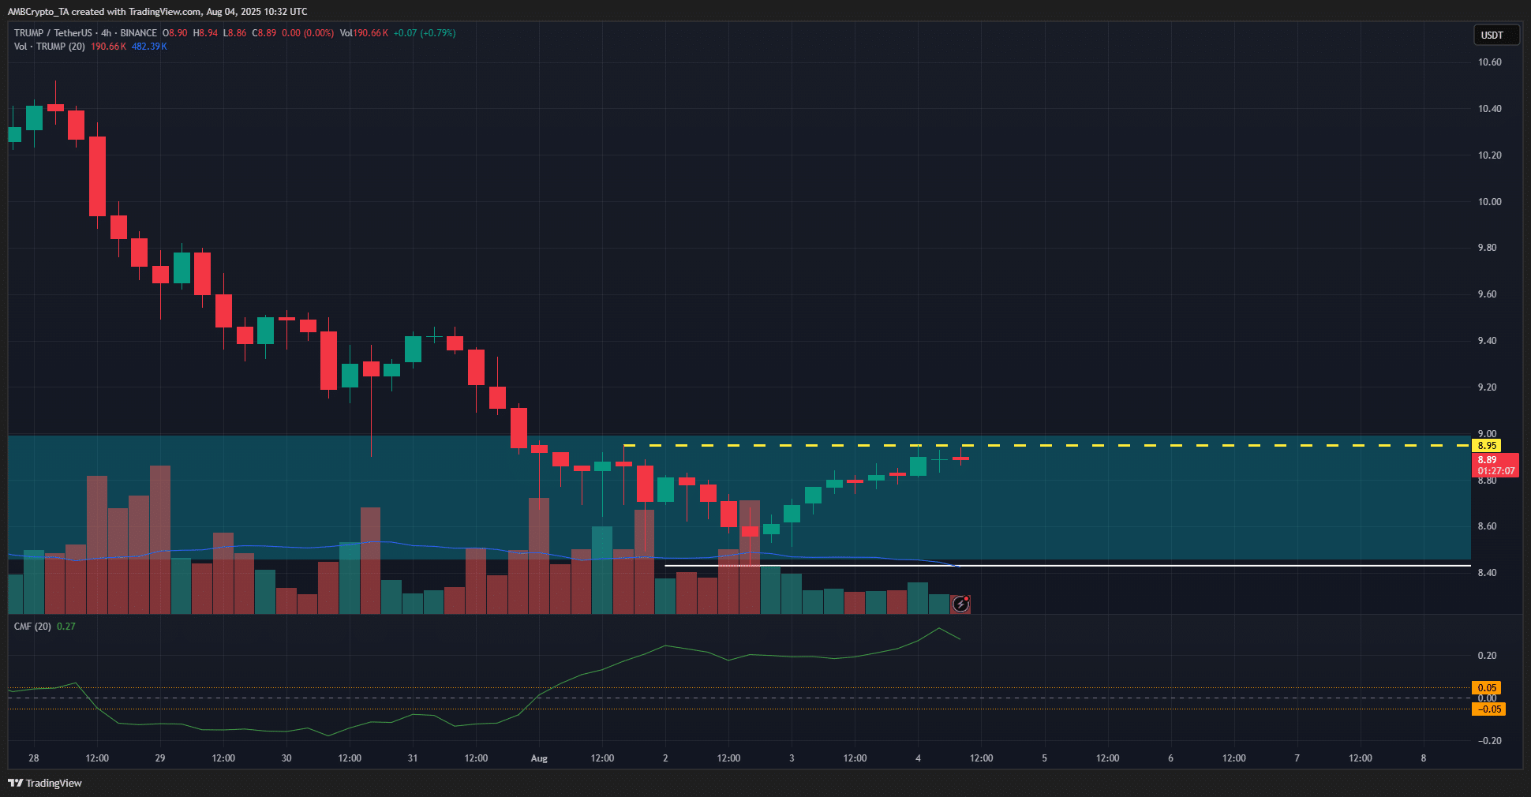This screenshot has width=1531, height=797.
Task: Select the CMF (20) indicator legend
Action: [31, 626]
